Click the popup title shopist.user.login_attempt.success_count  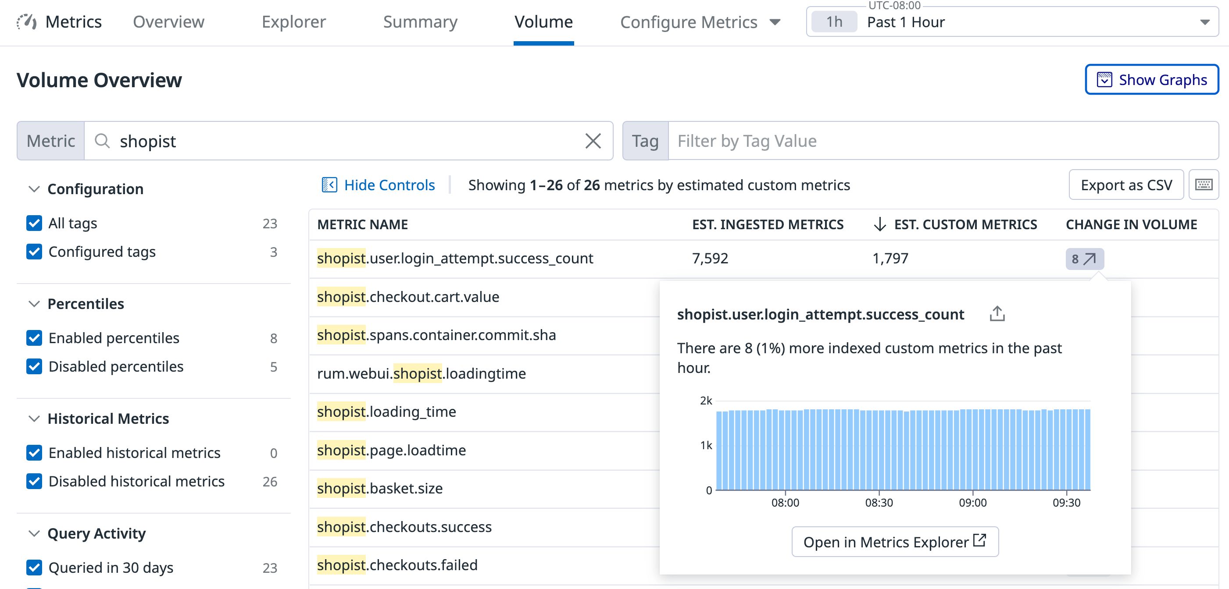[821, 315]
